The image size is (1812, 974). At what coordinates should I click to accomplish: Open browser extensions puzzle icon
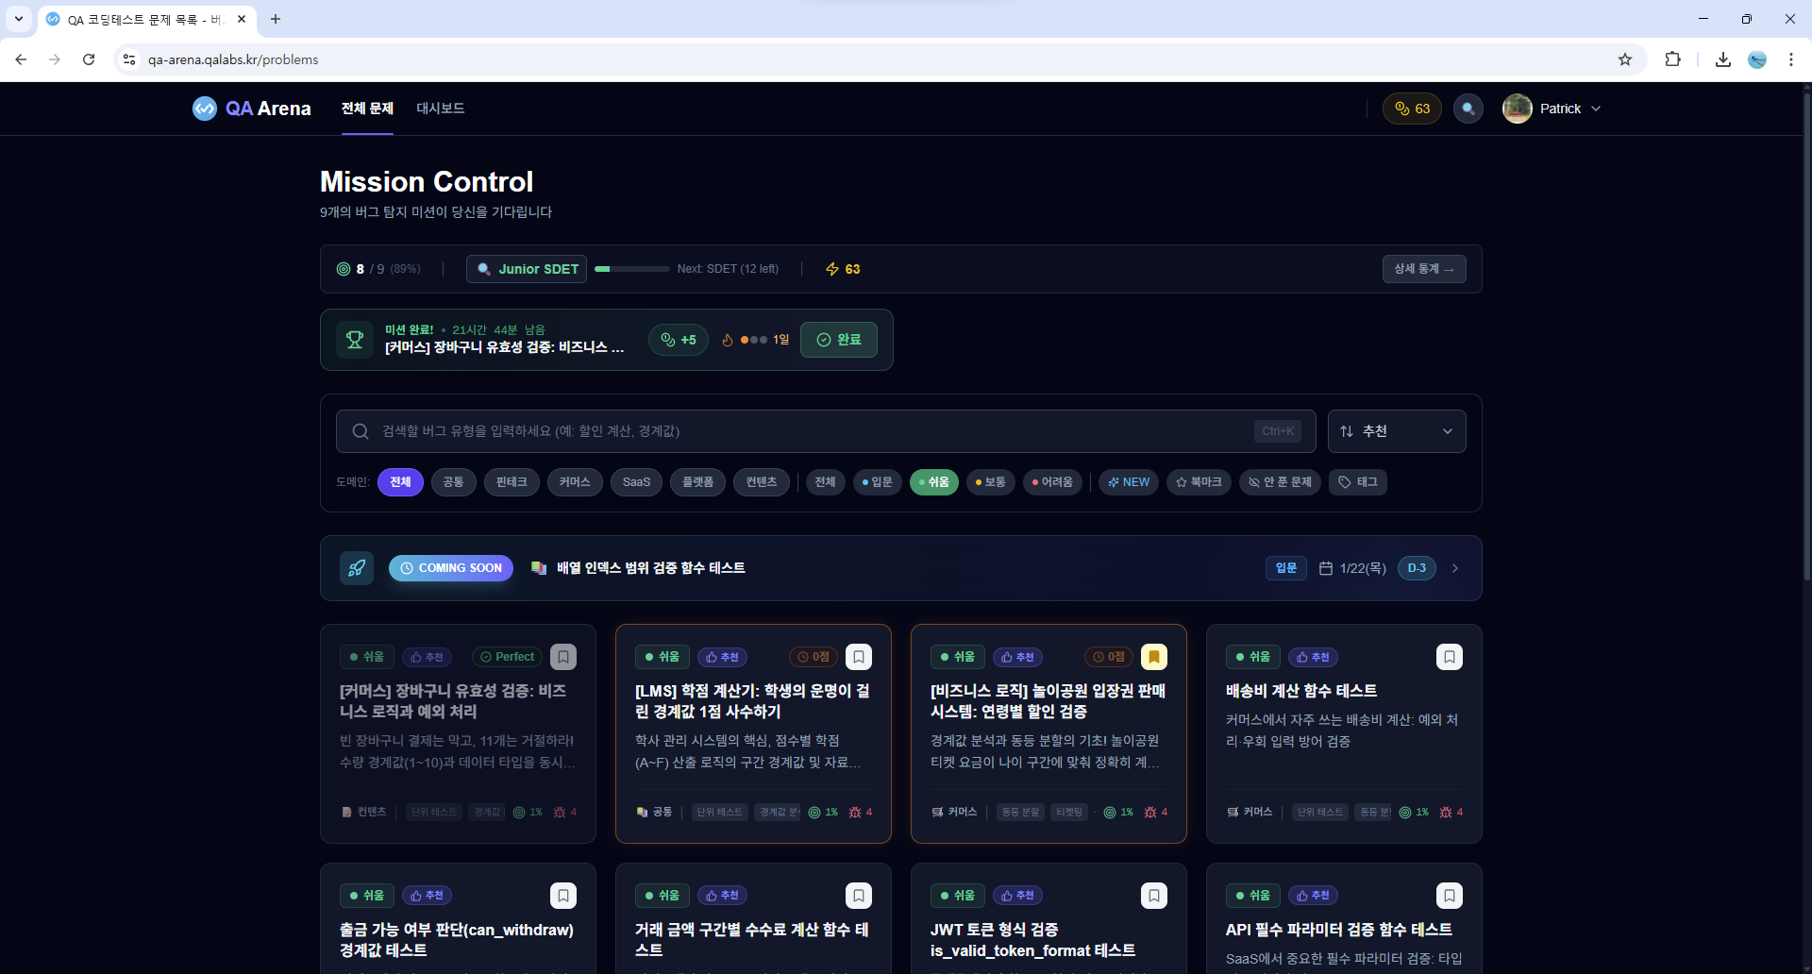(x=1672, y=59)
